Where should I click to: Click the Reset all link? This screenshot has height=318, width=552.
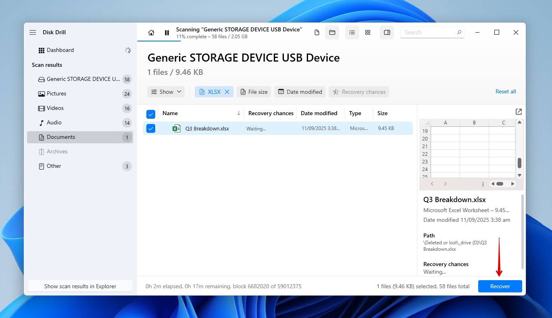tap(506, 91)
